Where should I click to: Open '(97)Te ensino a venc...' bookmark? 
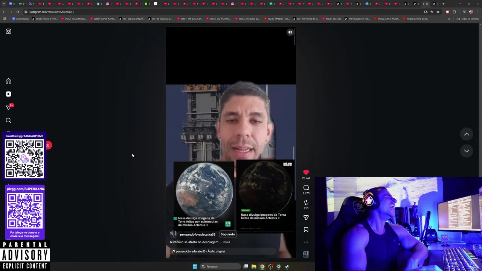pyautogui.click(x=45, y=19)
